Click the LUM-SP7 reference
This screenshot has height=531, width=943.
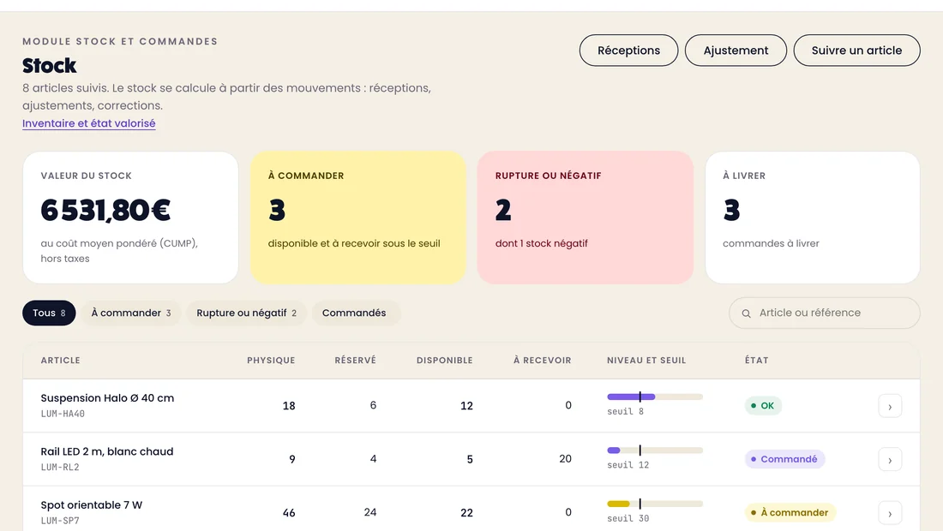60,521
